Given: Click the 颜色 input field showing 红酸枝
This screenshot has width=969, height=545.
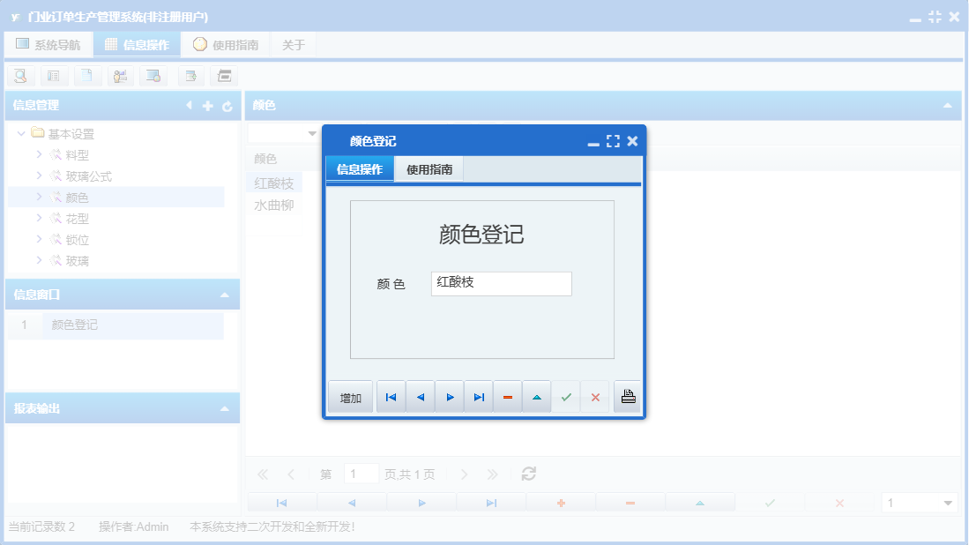Looking at the screenshot, I should pyautogui.click(x=501, y=283).
